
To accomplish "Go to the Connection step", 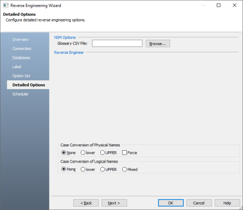I will (x=22, y=48).
